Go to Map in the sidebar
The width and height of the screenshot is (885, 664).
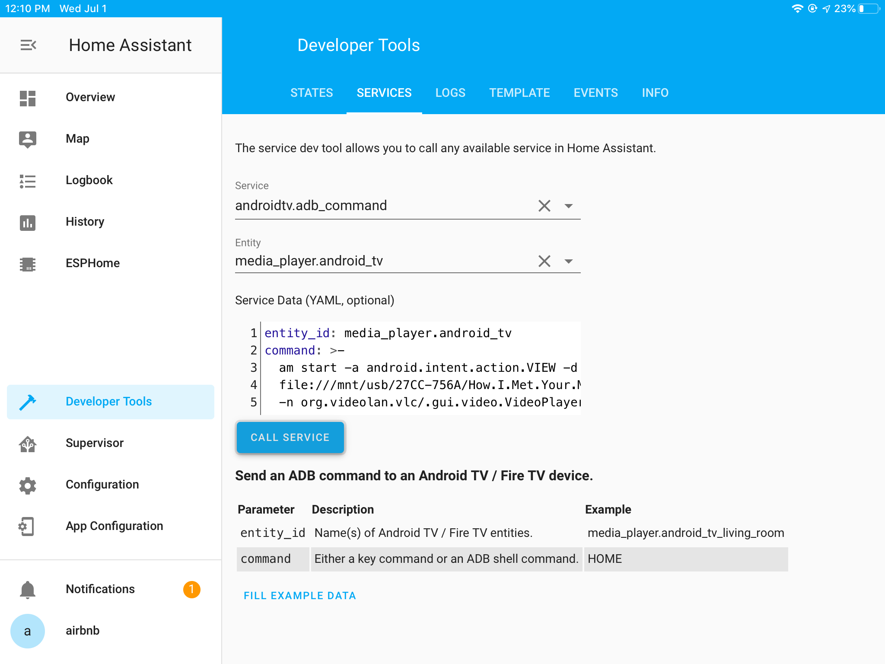click(x=111, y=139)
